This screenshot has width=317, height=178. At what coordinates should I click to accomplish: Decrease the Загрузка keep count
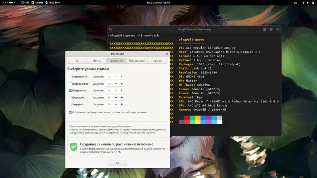(x=116, y=104)
